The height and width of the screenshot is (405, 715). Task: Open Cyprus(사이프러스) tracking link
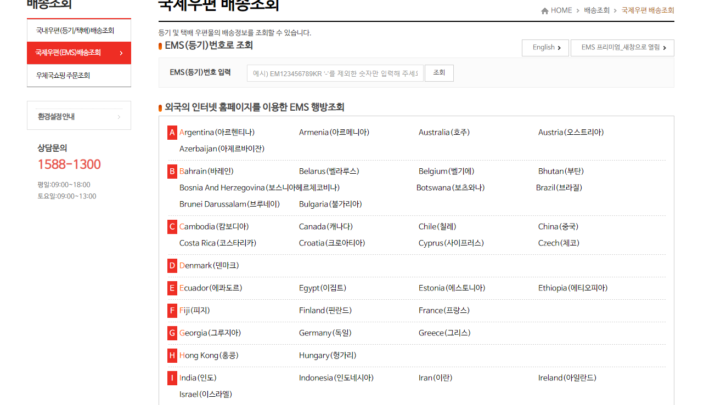click(451, 243)
